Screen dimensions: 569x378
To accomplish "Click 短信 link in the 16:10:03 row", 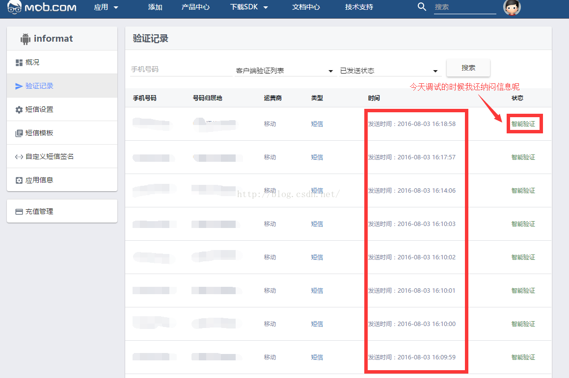I will 317,224.
